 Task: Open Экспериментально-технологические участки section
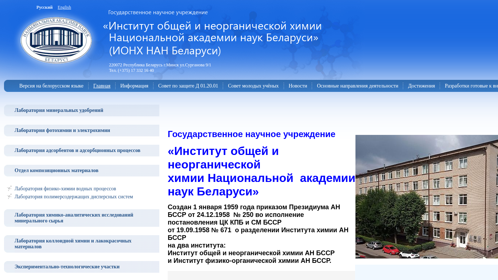coord(82,267)
